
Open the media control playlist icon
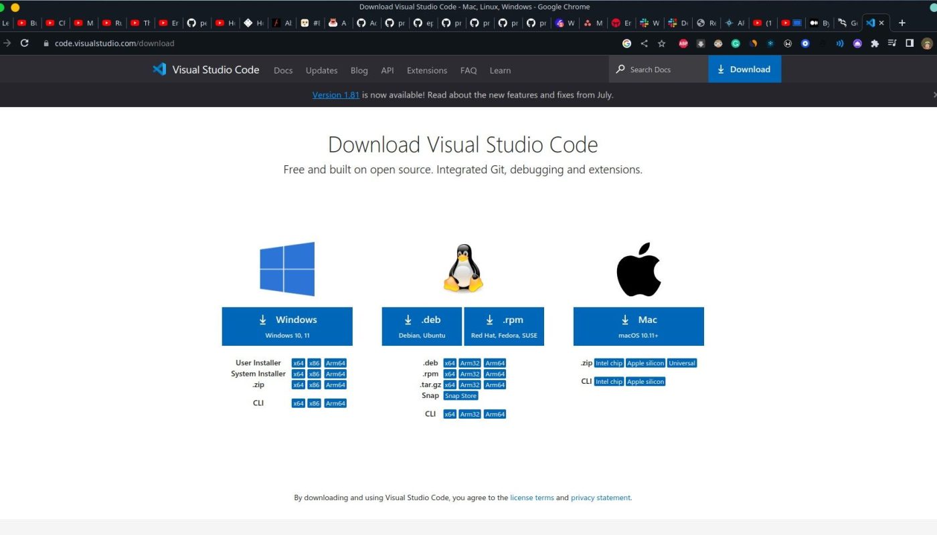point(892,43)
